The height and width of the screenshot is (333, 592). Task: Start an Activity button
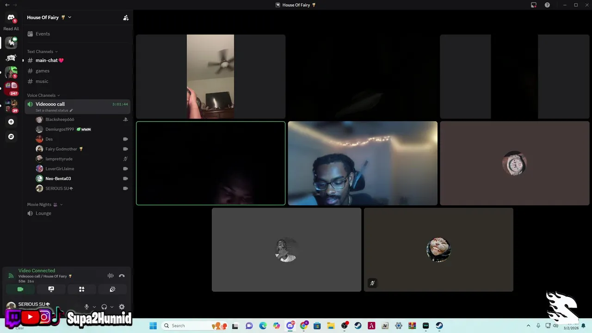coord(82,289)
